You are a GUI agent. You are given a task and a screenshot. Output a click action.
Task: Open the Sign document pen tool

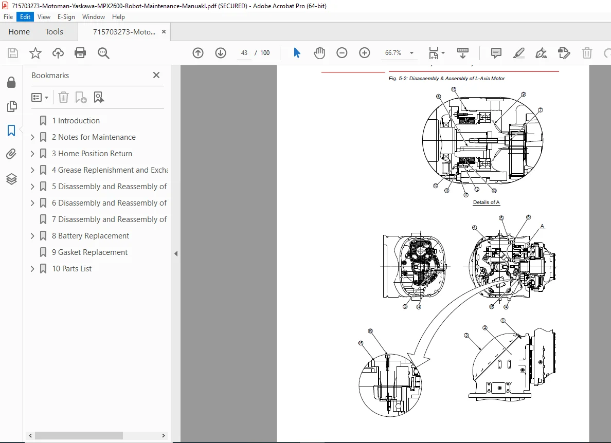pos(541,53)
